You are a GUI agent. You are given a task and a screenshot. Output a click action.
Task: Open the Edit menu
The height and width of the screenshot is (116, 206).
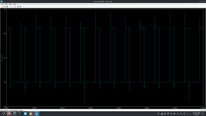(6, 4)
